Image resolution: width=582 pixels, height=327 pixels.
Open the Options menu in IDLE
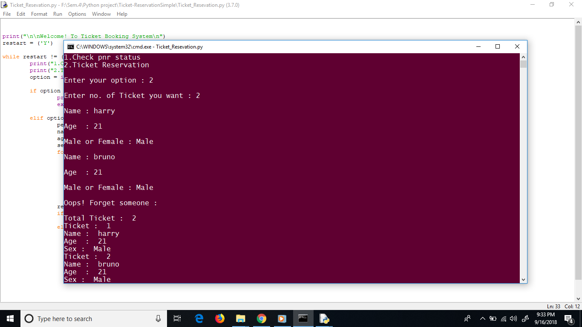pos(77,14)
